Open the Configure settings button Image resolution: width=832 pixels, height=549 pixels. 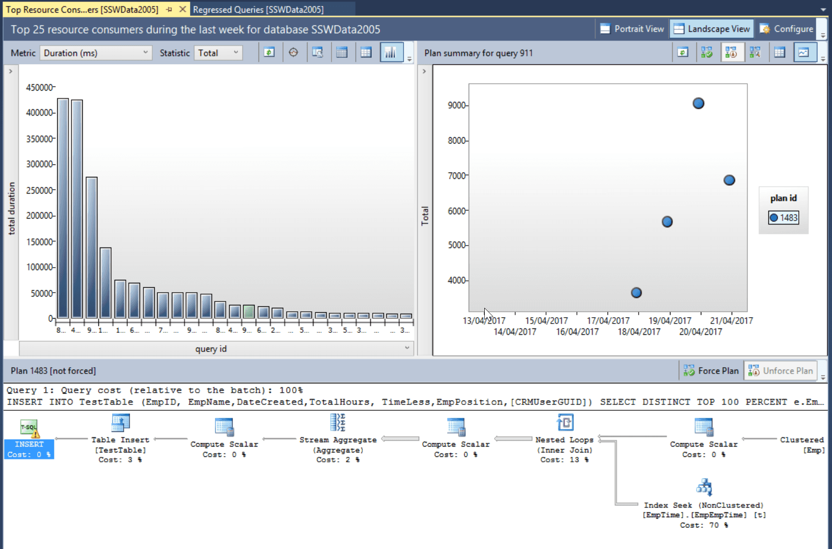(x=786, y=29)
